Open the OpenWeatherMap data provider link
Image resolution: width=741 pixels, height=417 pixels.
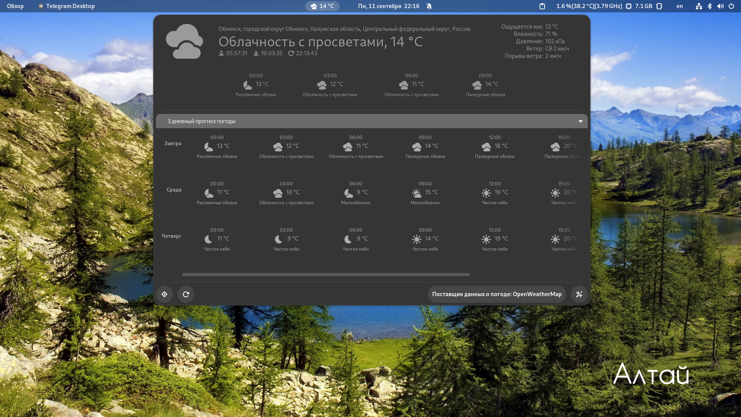[497, 294]
